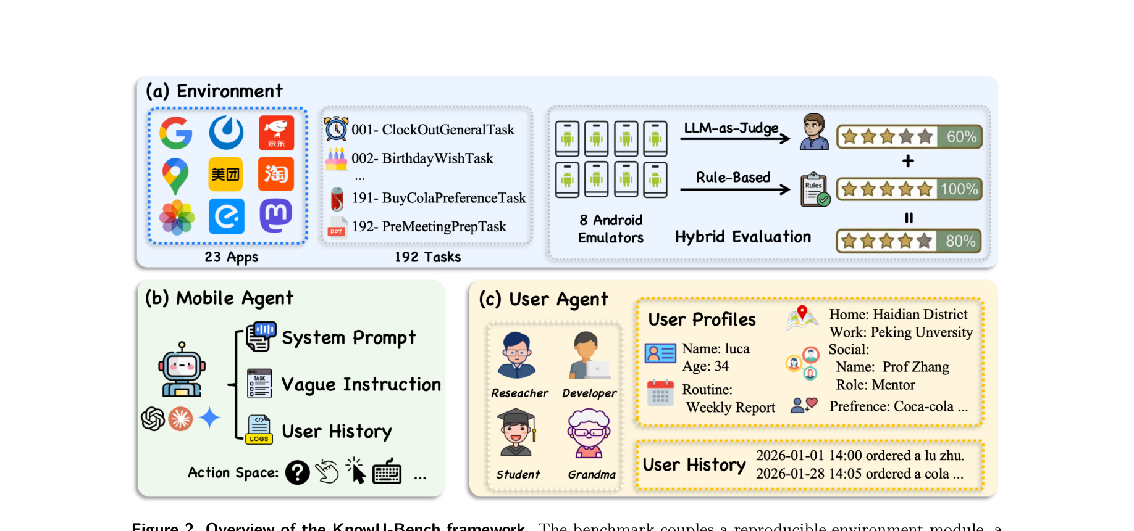
Task: Click the question mark action icon
Action: click(x=298, y=473)
